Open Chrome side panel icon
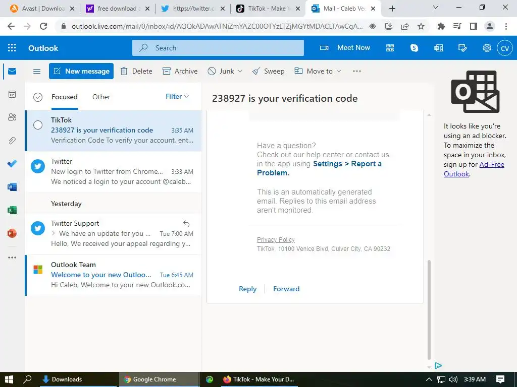This screenshot has width=517, height=387. pyautogui.click(x=474, y=26)
